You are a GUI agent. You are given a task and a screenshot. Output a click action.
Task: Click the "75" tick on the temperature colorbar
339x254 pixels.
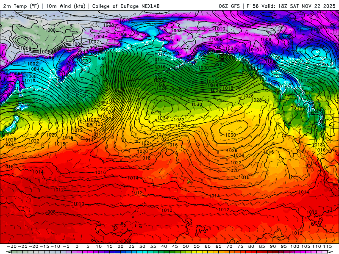pos(240,246)
